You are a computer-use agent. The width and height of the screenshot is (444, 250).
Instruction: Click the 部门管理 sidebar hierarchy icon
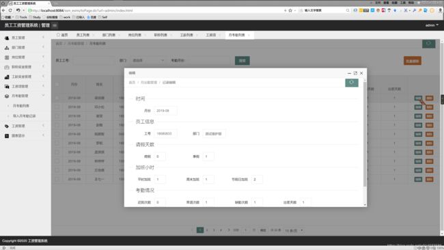pyautogui.click(x=7, y=48)
